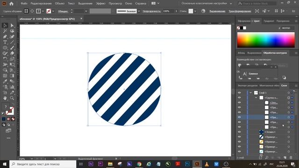
Task: Select the Paintbrush tool
Action: (x=12, y=48)
